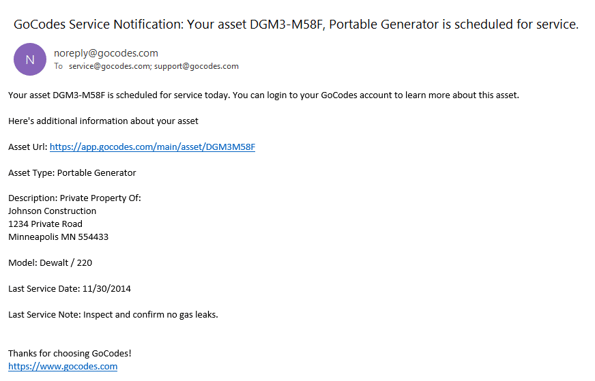Screen dimensions: 595x381
Task: Click the GoCodes Service Notification subject line
Action: 296,25
